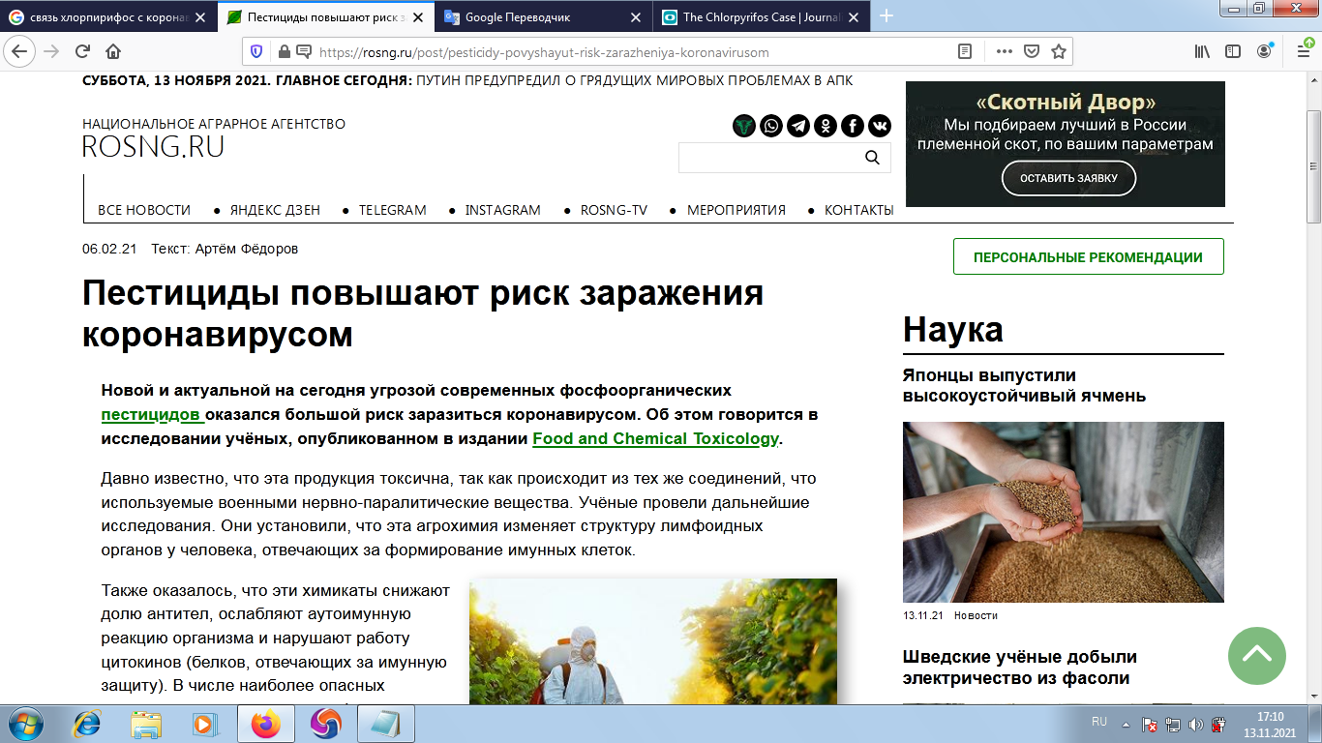Open the volume icon in system tray
1322x743 pixels.
click(x=1196, y=726)
